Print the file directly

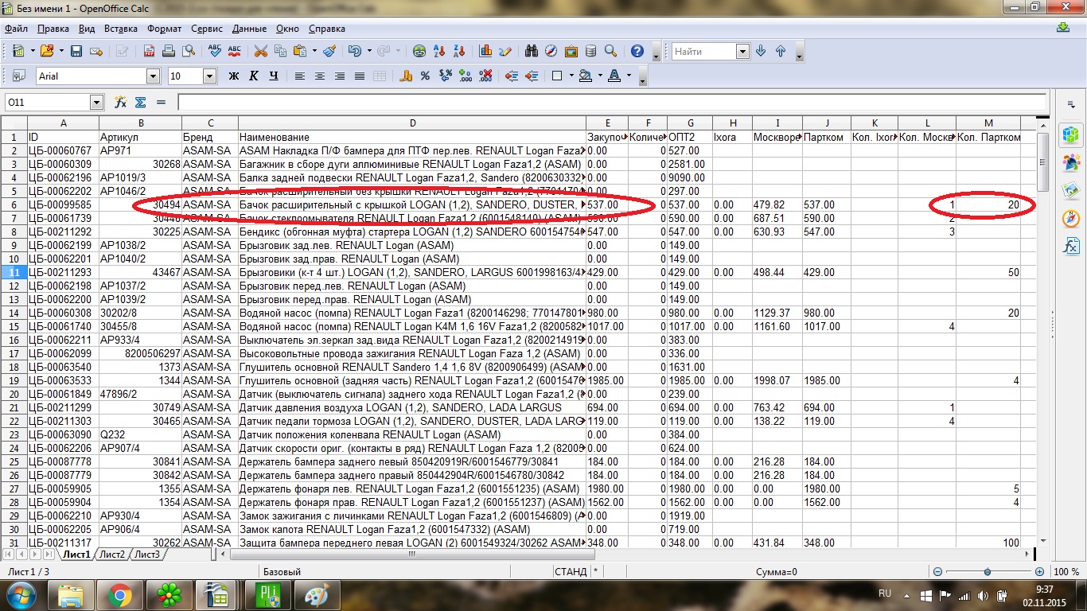click(x=169, y=51)
